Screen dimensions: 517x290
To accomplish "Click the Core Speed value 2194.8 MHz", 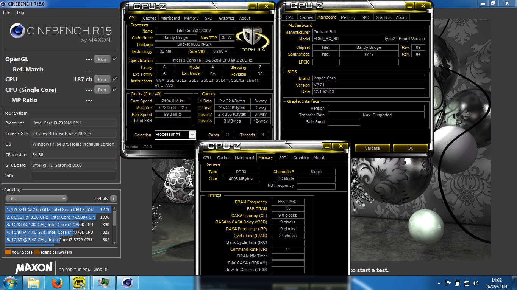I will coord(173,101).
